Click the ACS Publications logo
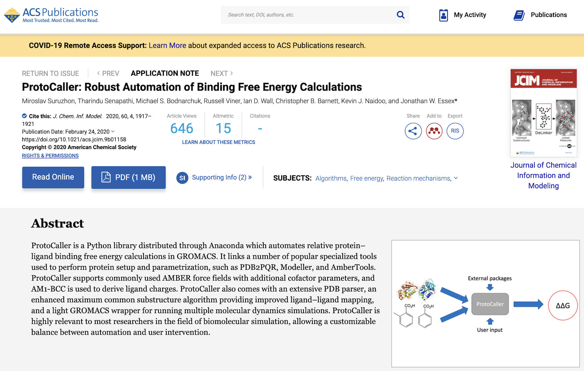Screen dimensions: 584x371 [51, 15]
